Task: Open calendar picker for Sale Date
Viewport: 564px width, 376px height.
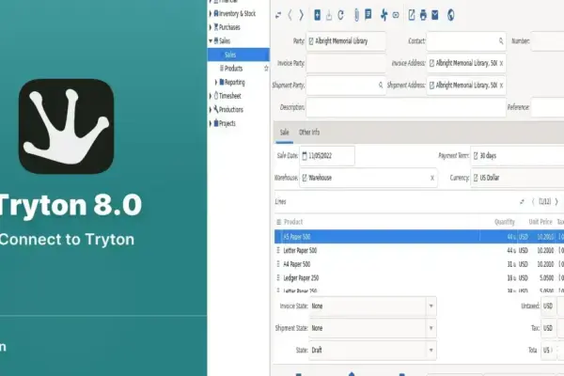Action: point(305,156)
